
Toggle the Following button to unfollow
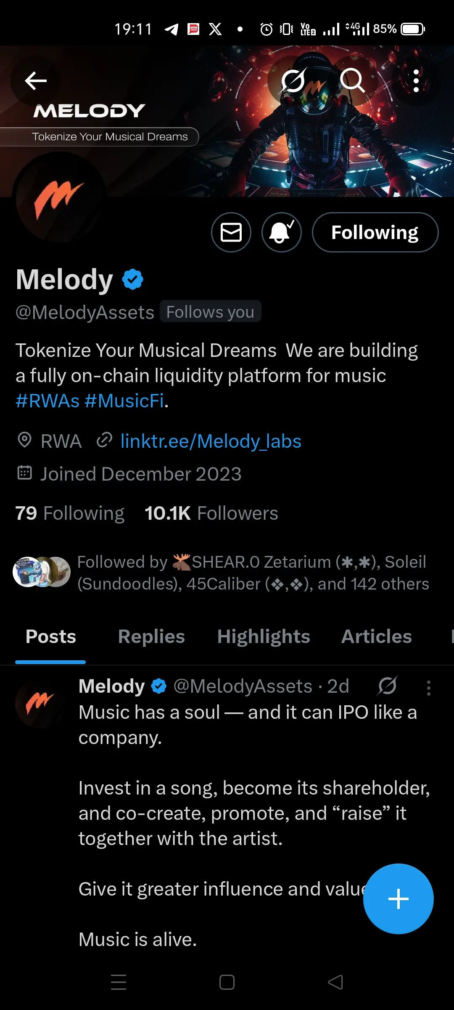[x=375, y=232]
